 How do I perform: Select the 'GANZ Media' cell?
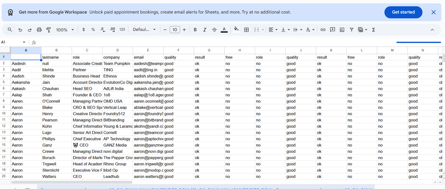click(x=117, y=145)
